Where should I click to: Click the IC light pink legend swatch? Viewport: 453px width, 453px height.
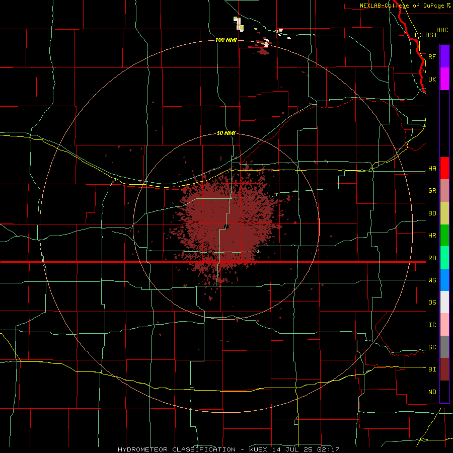(444, 325)
